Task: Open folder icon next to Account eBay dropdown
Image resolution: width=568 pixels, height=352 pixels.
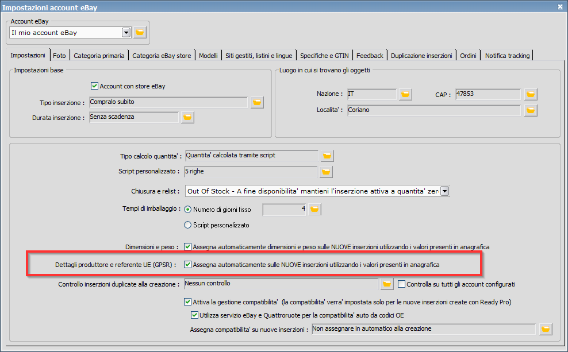Action: click(140, 33)
